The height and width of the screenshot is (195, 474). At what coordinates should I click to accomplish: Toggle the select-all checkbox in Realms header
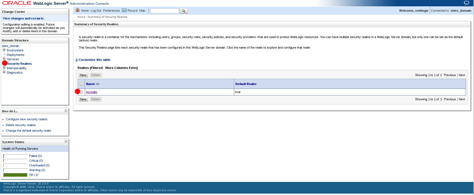81,84
